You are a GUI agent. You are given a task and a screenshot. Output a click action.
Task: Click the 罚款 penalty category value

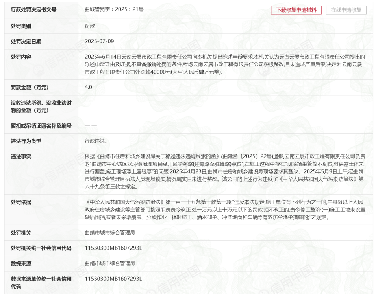[x=90, y=26]
